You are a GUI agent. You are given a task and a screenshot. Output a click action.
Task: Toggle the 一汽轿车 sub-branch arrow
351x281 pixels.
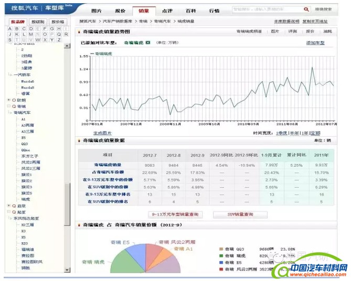pos(10,74)
